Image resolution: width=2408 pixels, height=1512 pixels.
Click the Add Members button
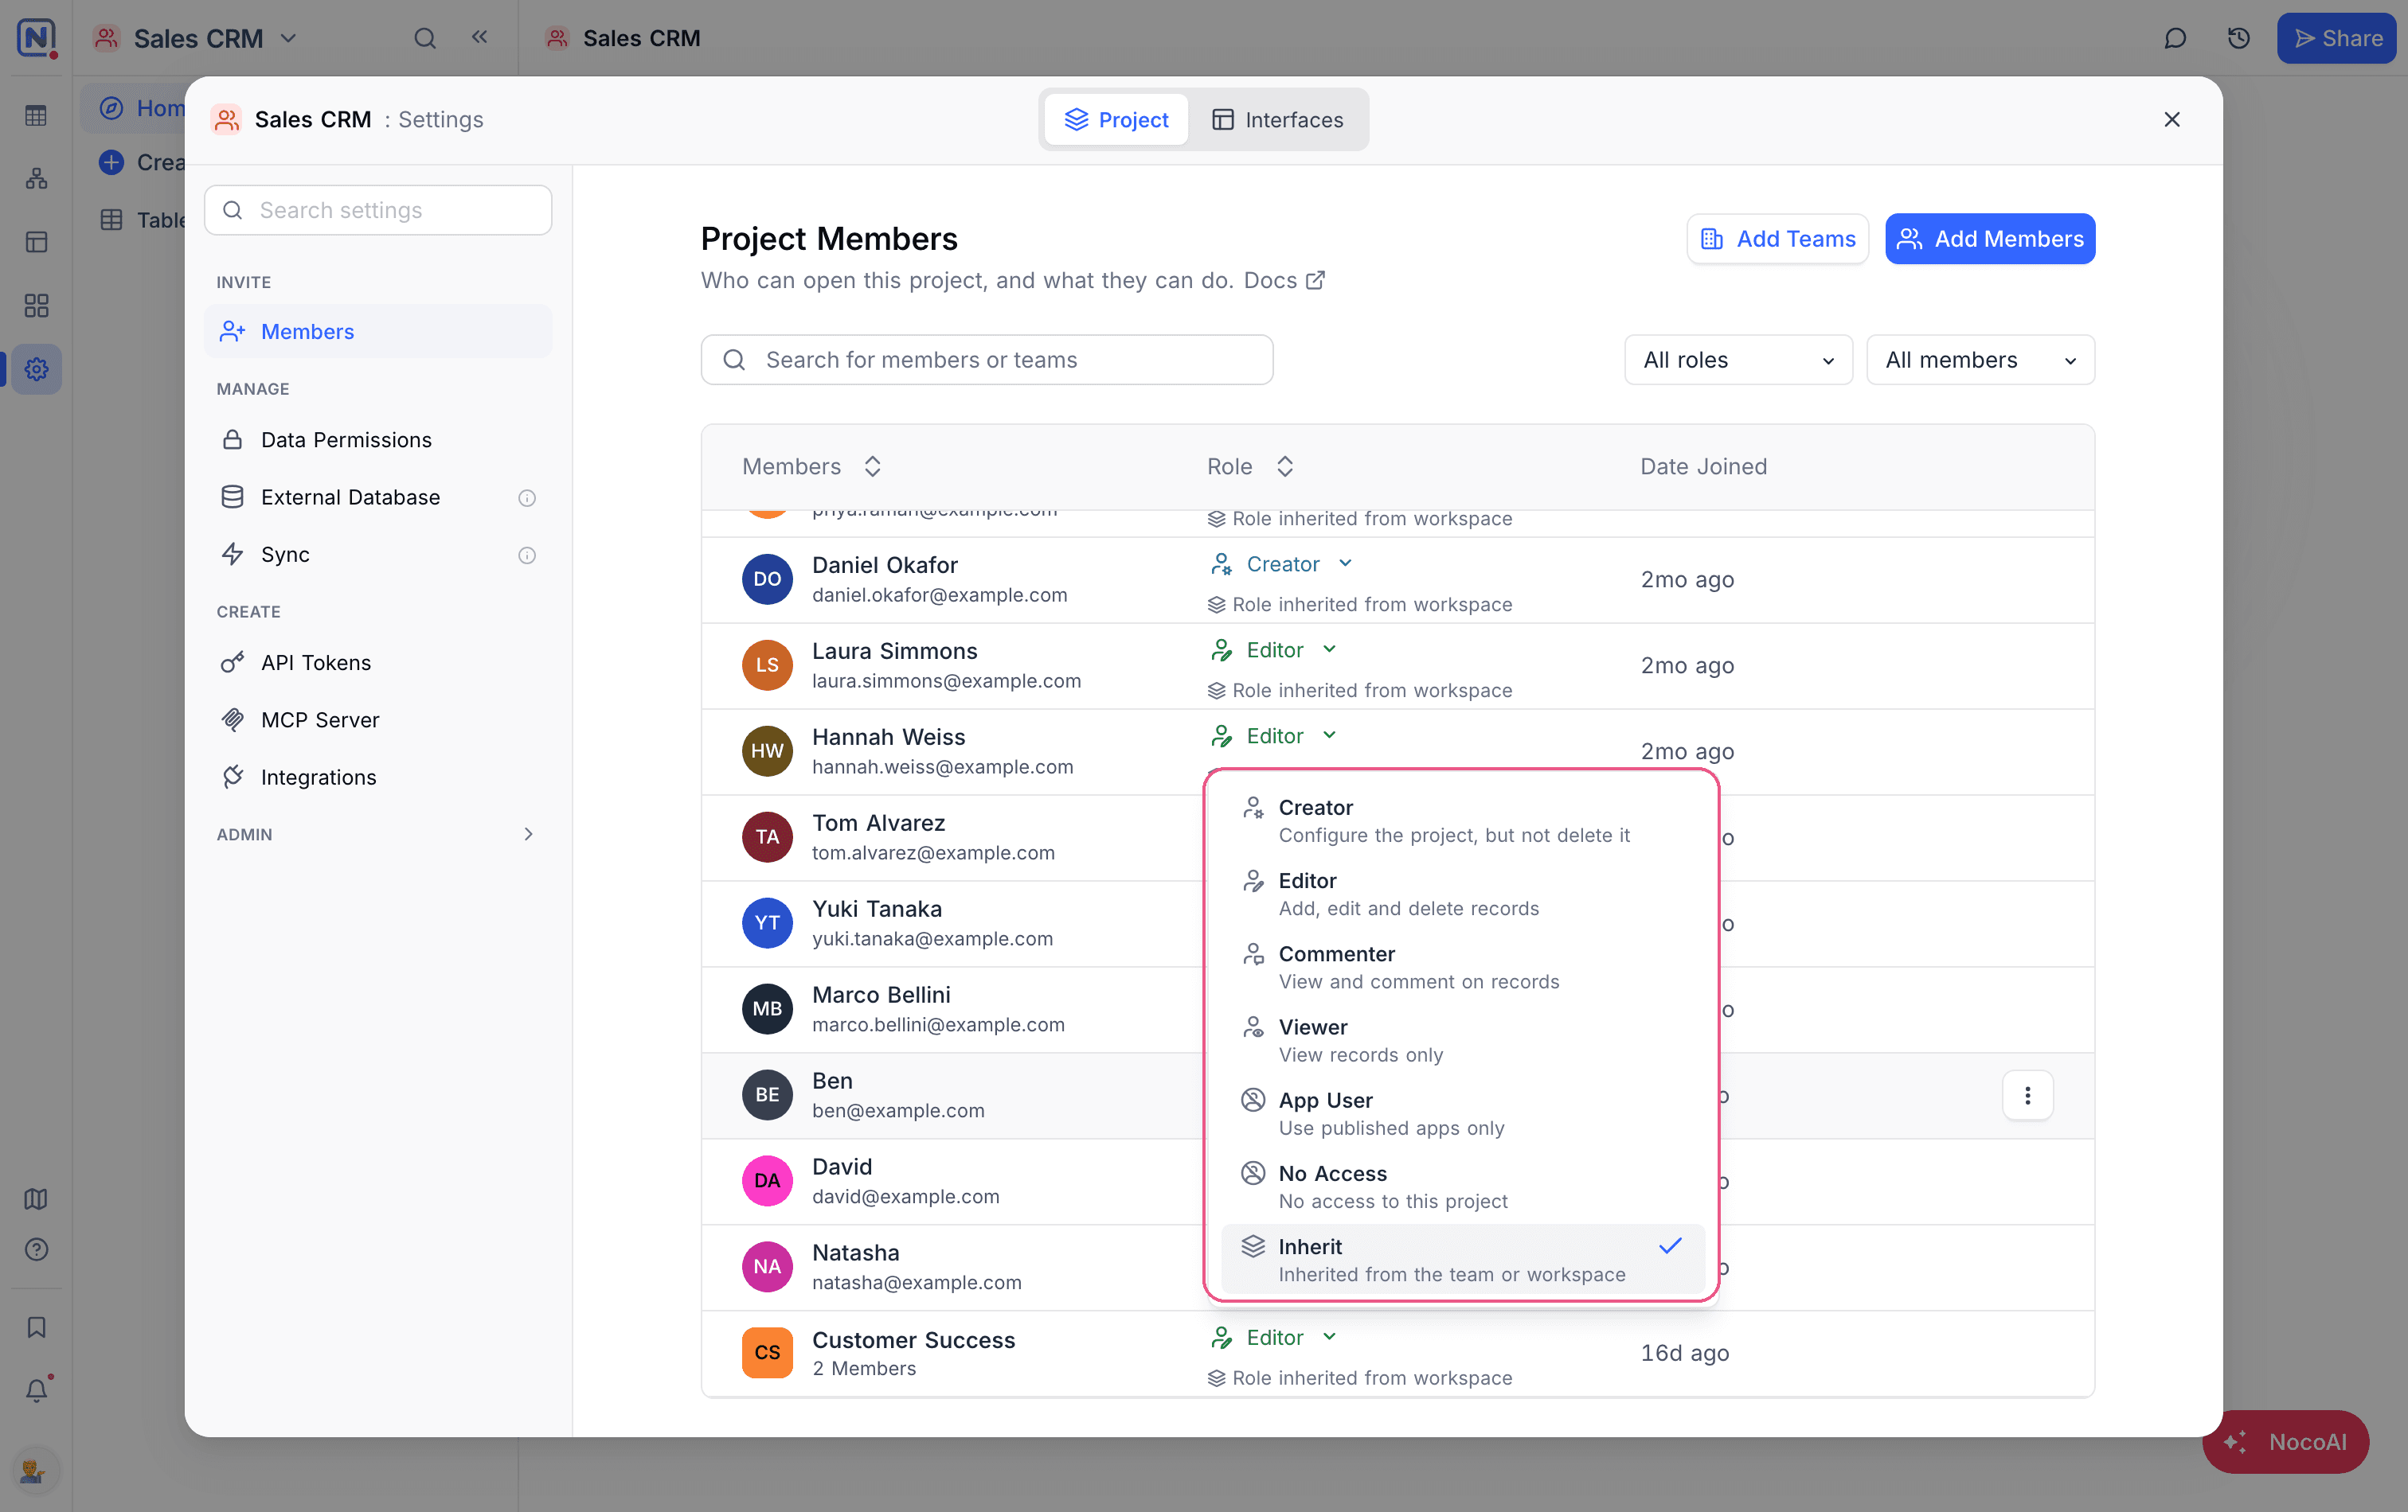pos(1990,239)
